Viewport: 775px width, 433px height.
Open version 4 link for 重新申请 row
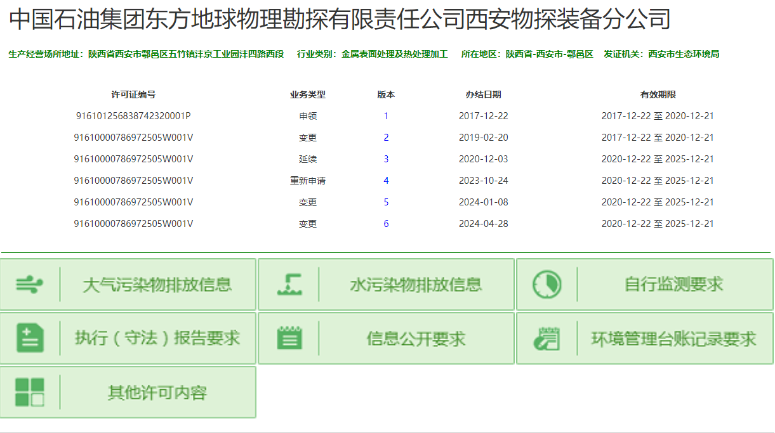(386, 181)
